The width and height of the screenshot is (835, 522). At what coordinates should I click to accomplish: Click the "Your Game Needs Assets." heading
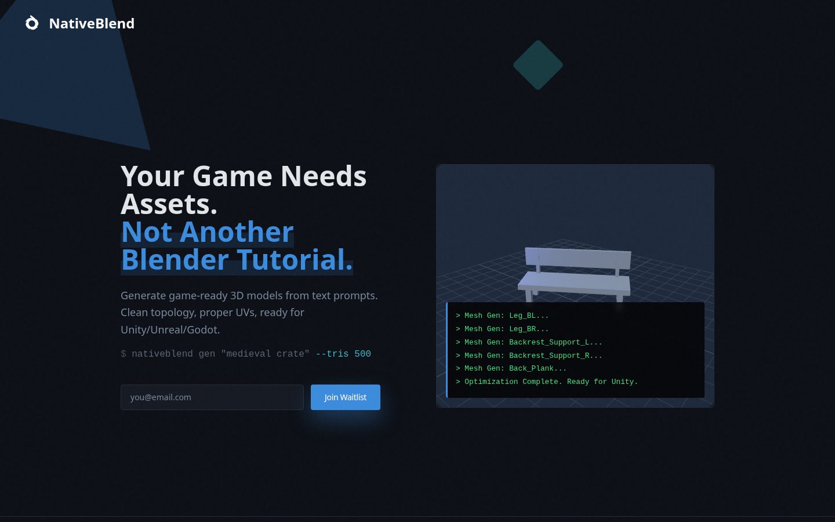point(244,190)
